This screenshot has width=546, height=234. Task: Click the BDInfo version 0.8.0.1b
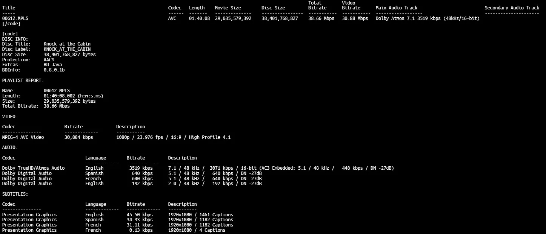54,70
